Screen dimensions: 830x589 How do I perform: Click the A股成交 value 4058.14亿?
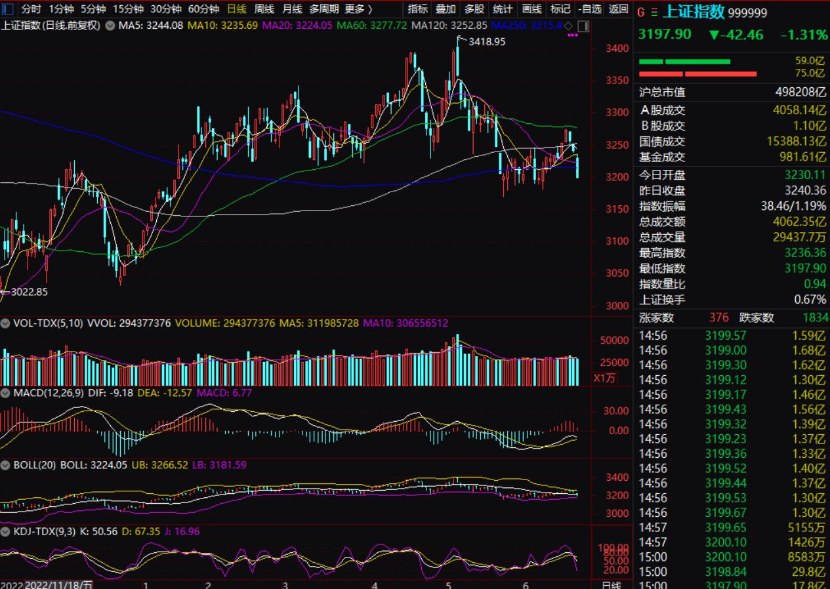[799, 110]
